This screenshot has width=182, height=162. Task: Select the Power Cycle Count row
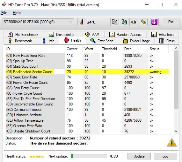point(87,93)
